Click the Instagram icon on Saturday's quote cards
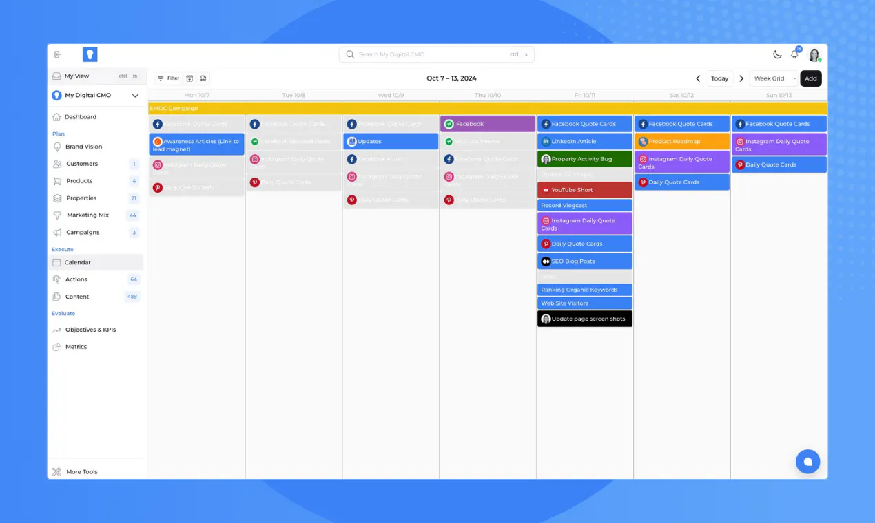Screen dimensions: 875x523 (x=643, y=159)
